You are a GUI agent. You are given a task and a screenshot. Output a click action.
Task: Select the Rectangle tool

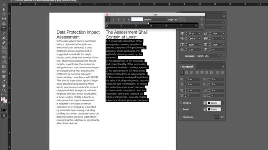tap(4, 52)
